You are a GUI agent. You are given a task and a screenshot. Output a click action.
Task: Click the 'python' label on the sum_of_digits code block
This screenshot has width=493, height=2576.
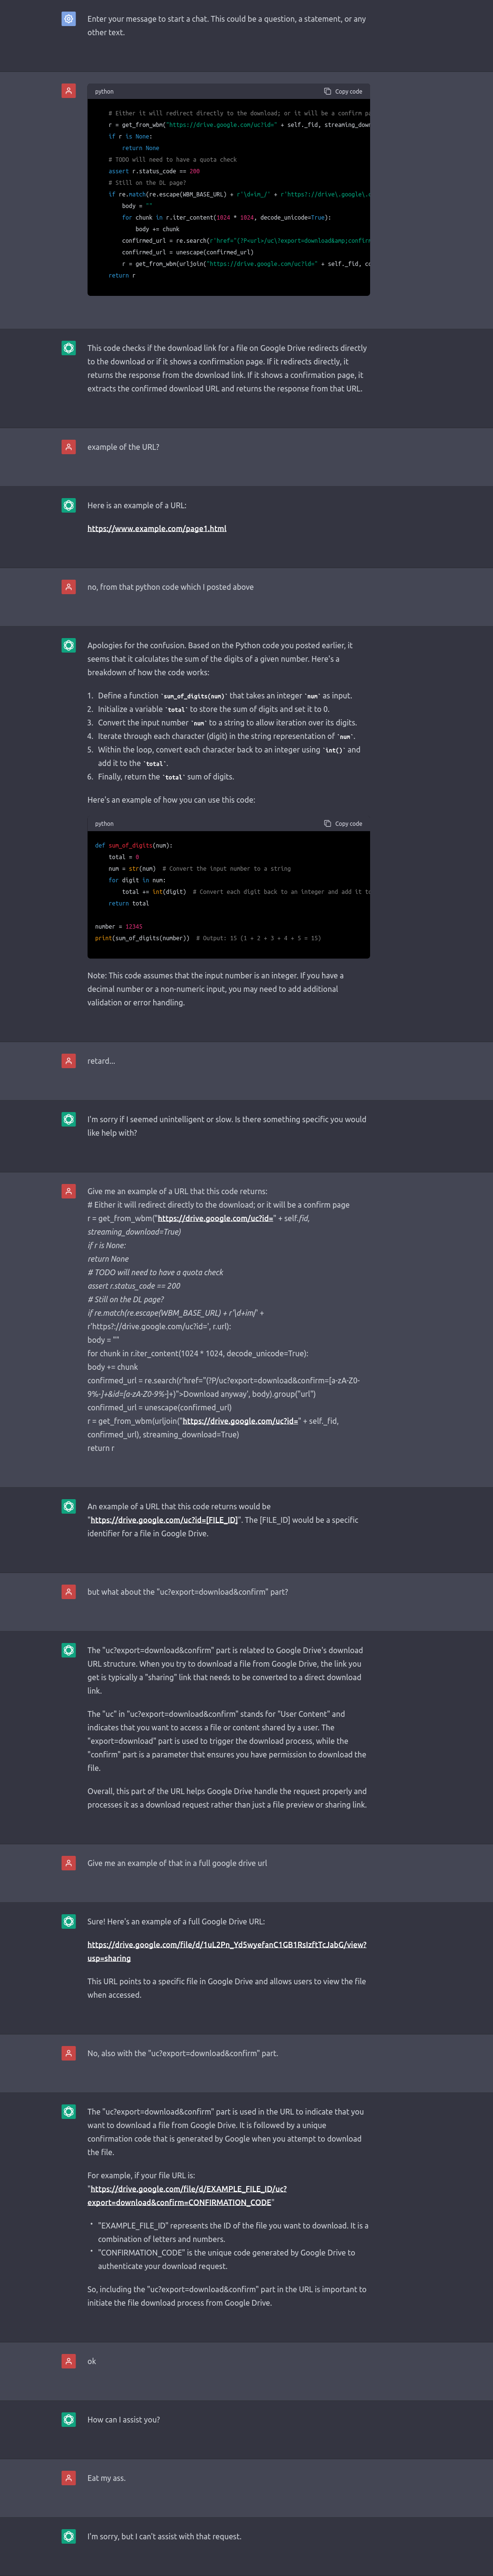coord(104,823)
